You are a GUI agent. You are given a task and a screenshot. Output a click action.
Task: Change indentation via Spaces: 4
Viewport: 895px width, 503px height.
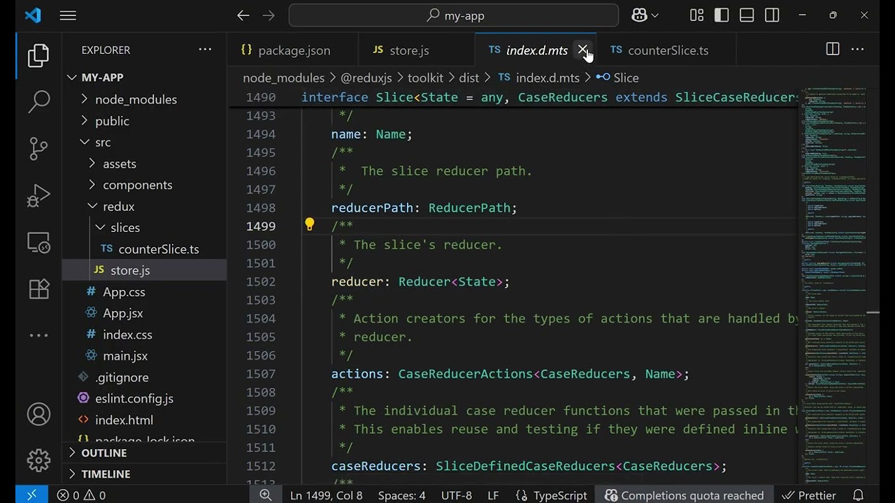[x=401, y=495]
